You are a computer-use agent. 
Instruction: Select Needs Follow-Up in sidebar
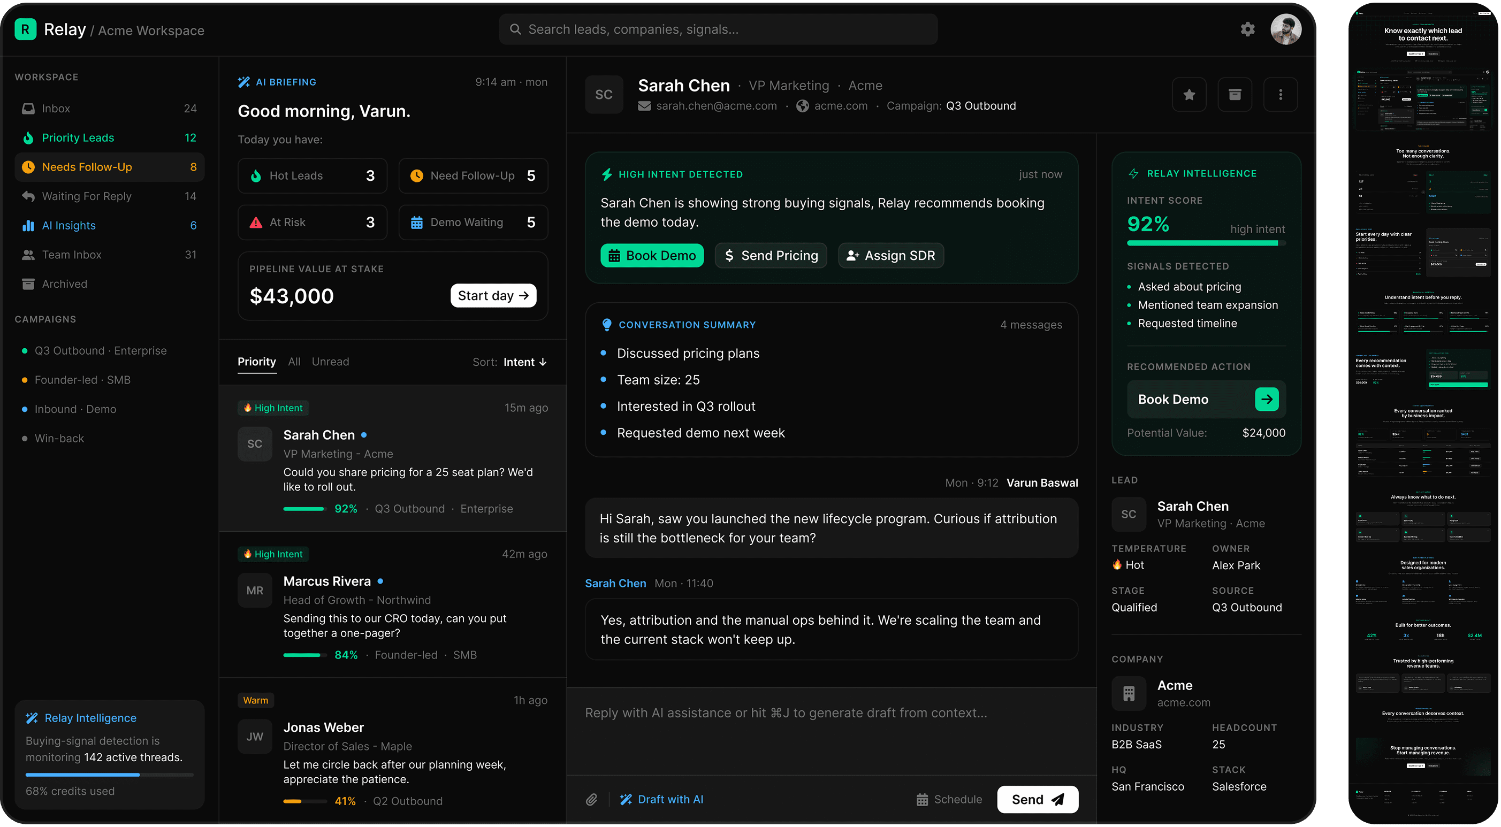110,167
